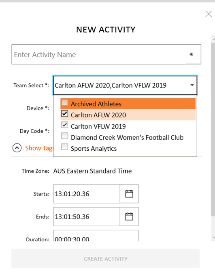This screenshot has height=273, width=215.
Task: Click the Create Activity button
Action: tap(106, 258)
